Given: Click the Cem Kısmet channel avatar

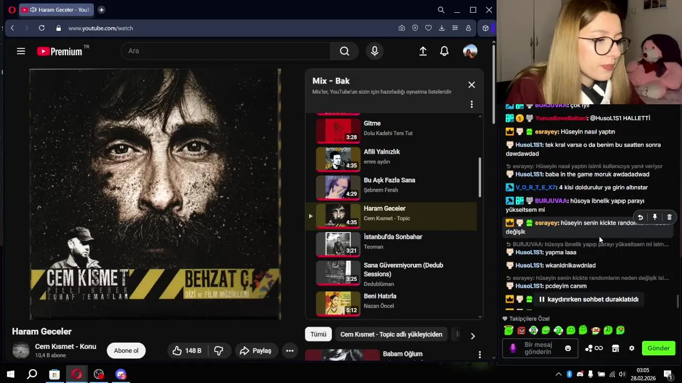Looking at the screenshot, I should tap(21, 350).
